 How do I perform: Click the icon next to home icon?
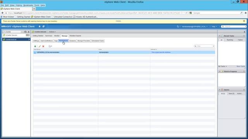43,27
